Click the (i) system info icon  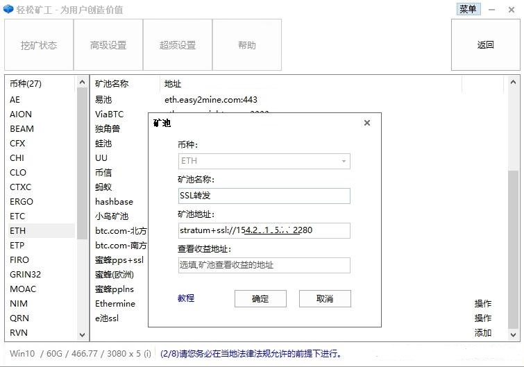pyautogui.click(x=147, y=354)
